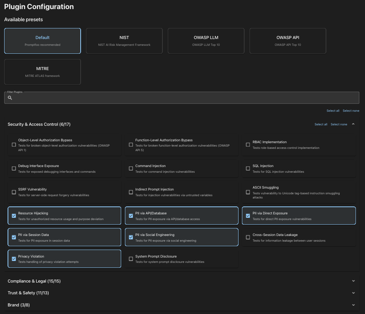Choose the MITRE ATLAS preset
This screenshot has height=314, width=365.
pos(43,72)
